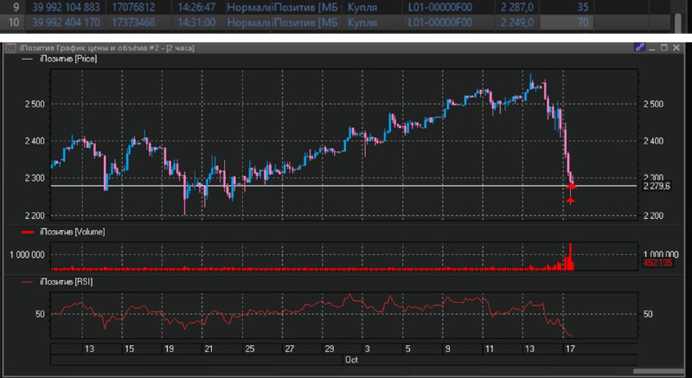Click the lower red trade arrow below the price line

click(x=571, y=201)
